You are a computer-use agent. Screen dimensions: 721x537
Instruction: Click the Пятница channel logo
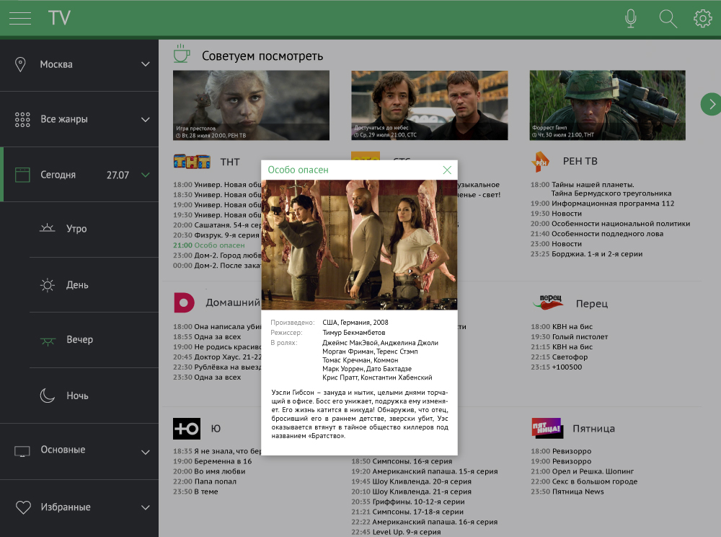547,428
